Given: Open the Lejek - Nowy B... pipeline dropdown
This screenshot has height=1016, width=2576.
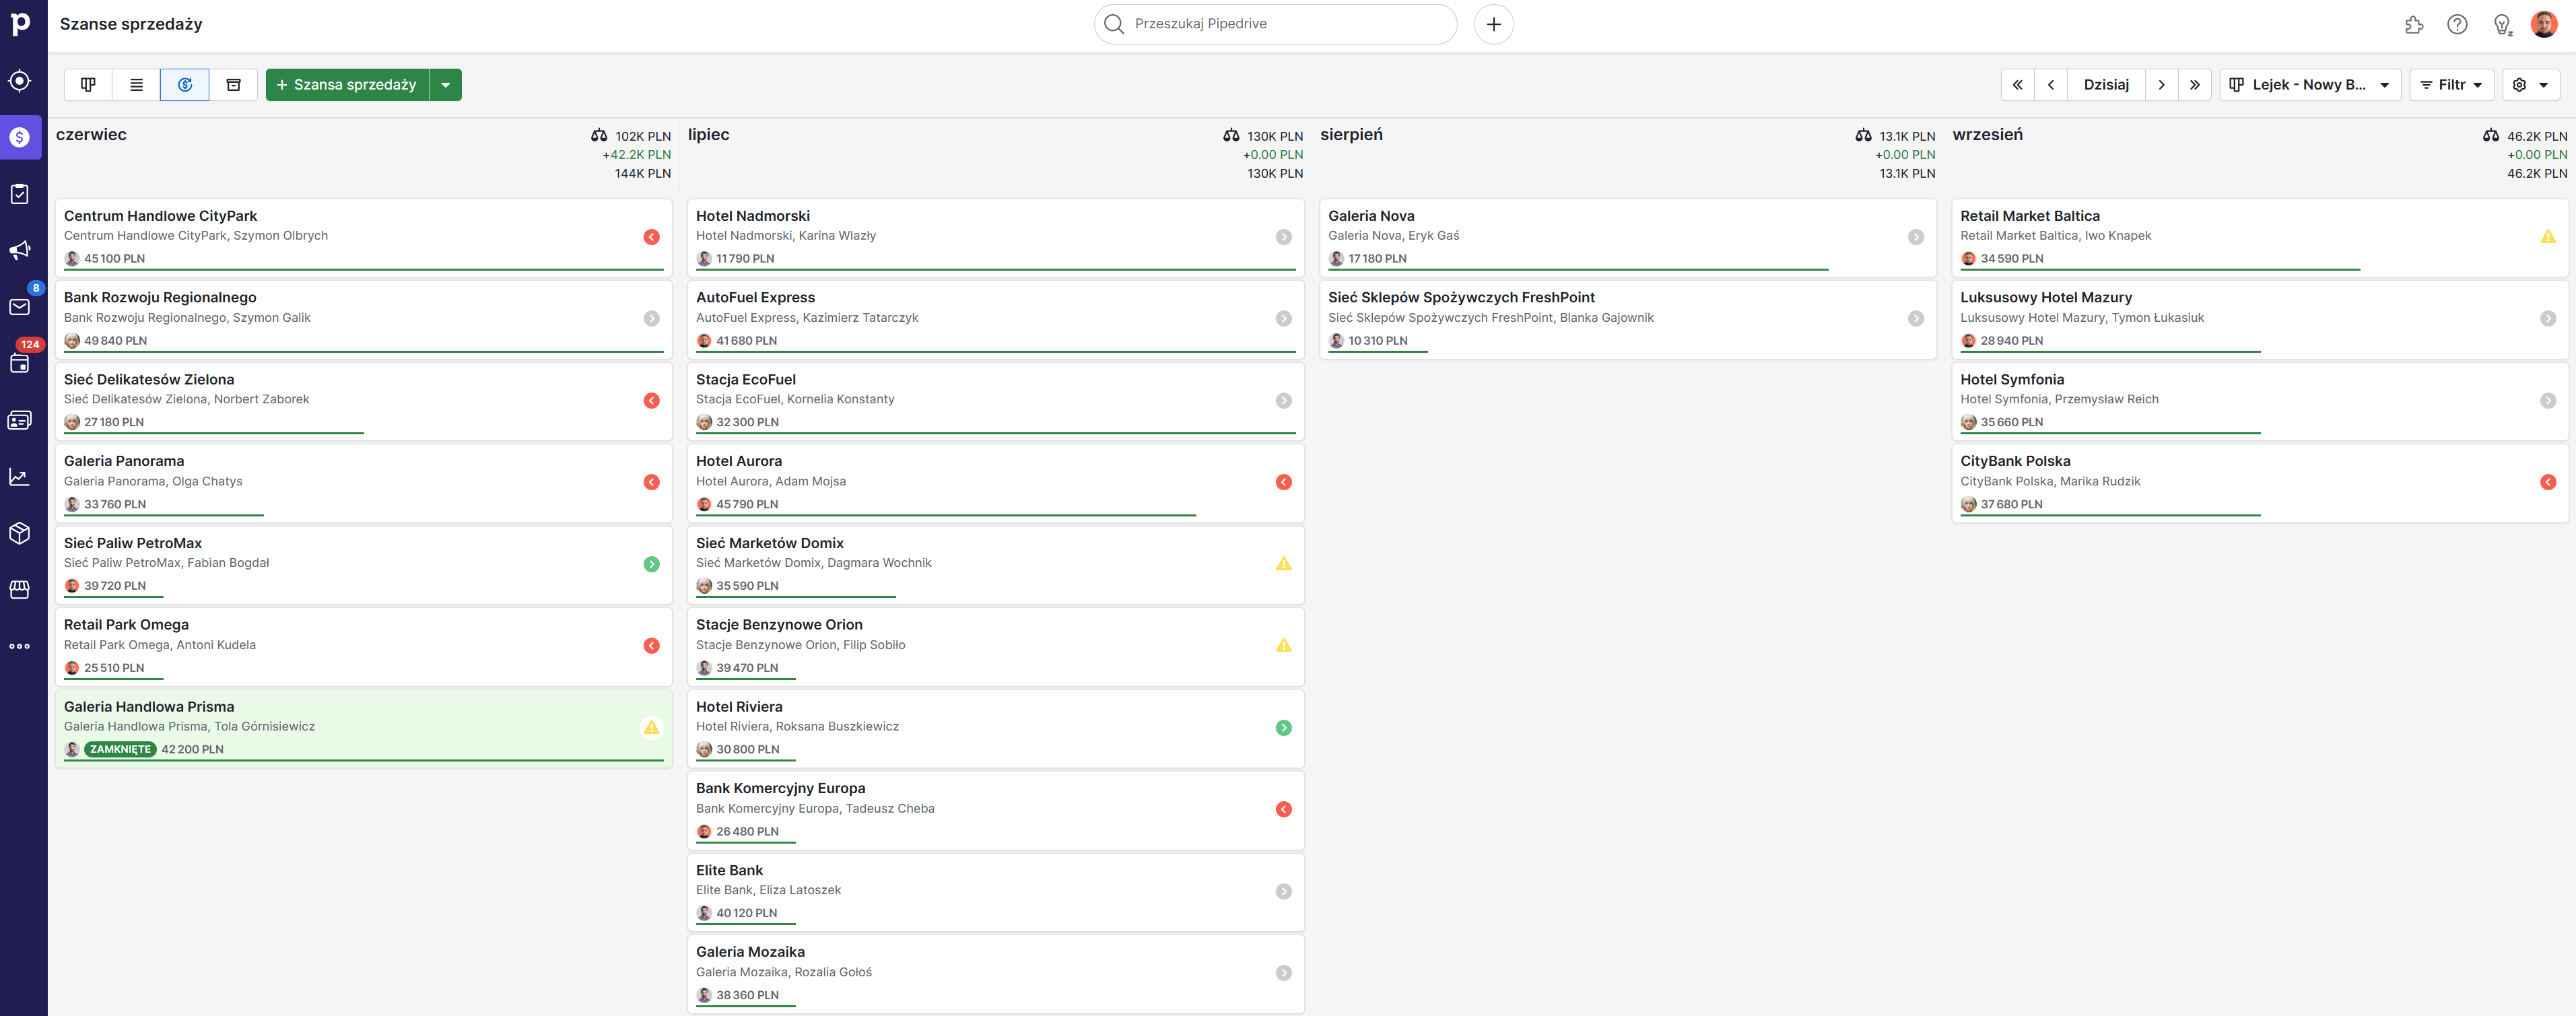Looking at the screenshot, I should click(x=2310, y=85).
